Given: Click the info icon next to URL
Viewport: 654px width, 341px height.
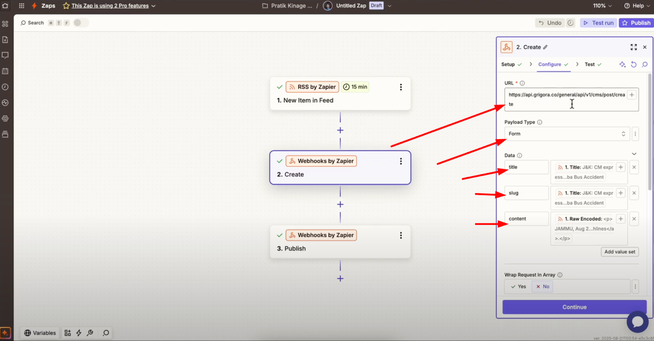Looking at the screenshot, I should pyautogui.click(x=522, y=83).
